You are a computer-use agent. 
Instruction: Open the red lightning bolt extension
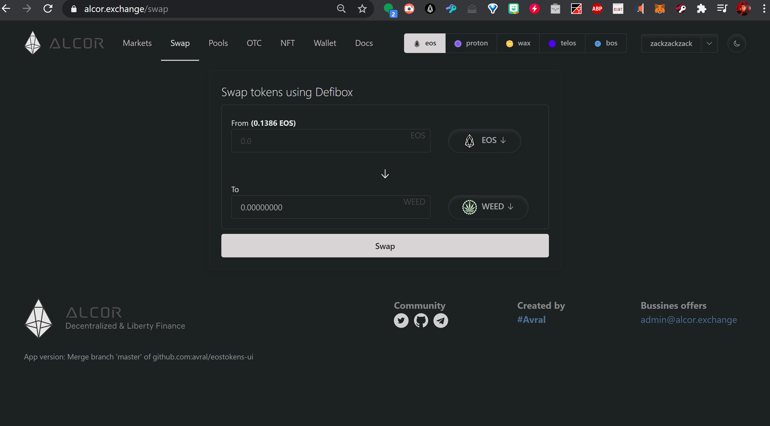tap(535, 9)
